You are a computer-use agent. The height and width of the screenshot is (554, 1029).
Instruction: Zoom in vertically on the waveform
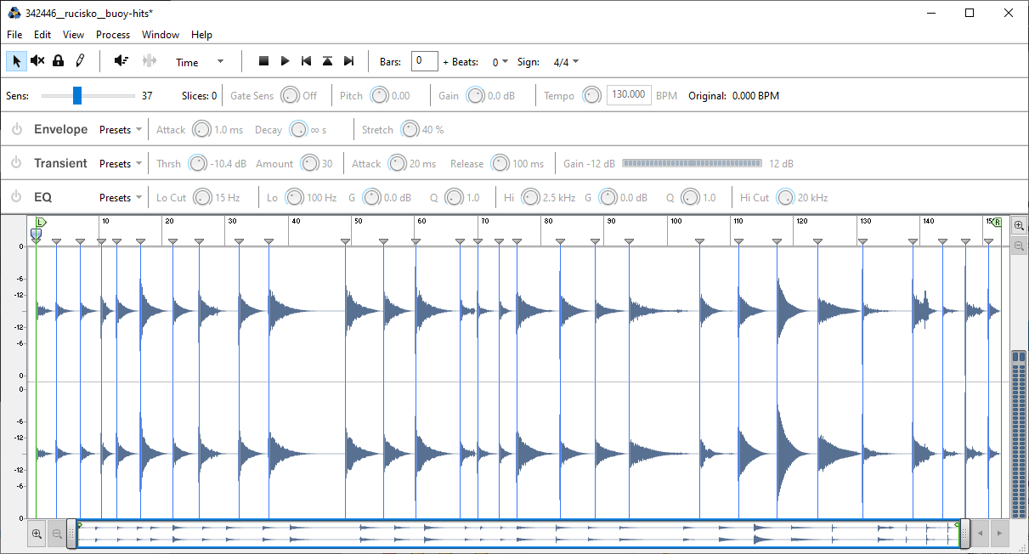[x=1019, y=226]
